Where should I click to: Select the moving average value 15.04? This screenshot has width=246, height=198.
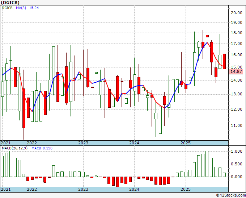pos(34,8)
